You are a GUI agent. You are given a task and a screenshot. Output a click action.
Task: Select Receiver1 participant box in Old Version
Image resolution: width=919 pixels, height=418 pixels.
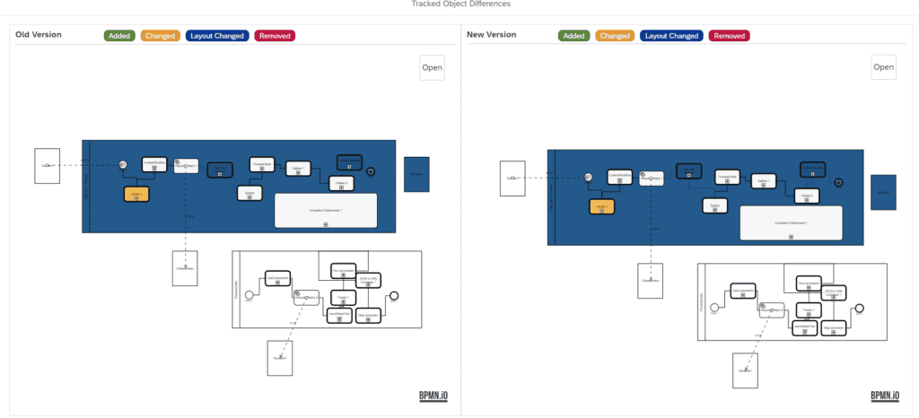tap(280, 358)
